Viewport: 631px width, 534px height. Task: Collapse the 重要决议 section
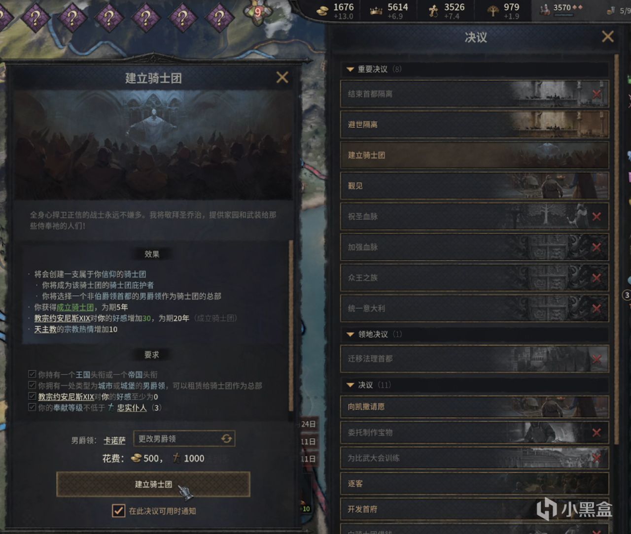point(350,69)
